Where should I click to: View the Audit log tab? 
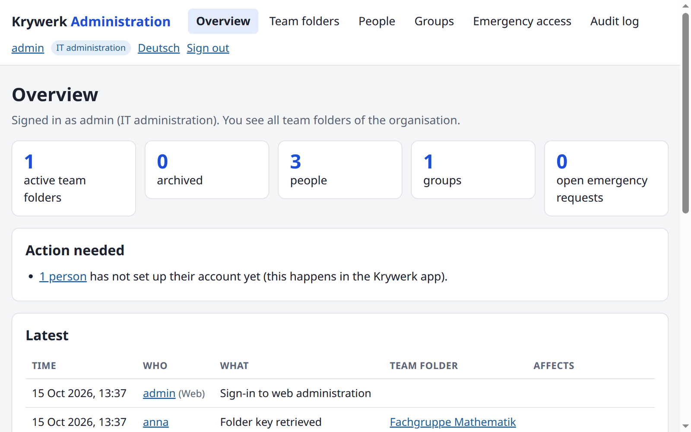[614, 21]
